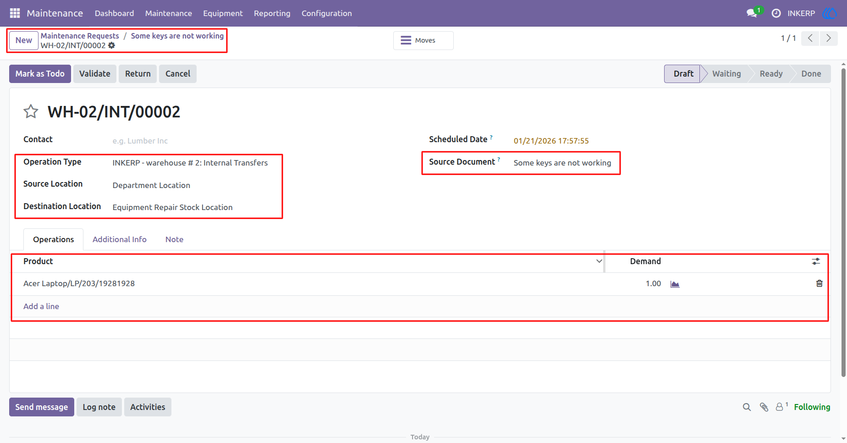Toggle the favorite star for WH-02/INT/00002

(x=31, y=111)
